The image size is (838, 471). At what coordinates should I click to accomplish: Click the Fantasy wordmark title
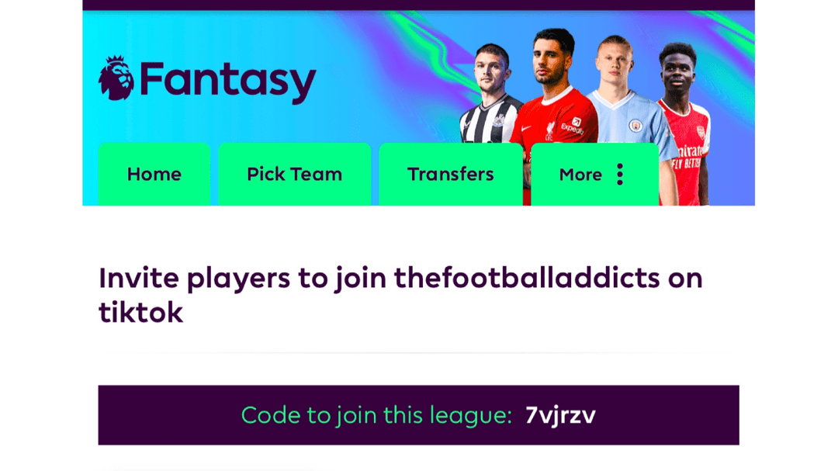(228, 81)
